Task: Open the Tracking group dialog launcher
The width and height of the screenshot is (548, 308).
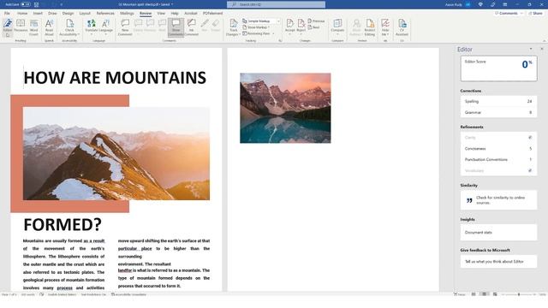Action: point(280,41)
